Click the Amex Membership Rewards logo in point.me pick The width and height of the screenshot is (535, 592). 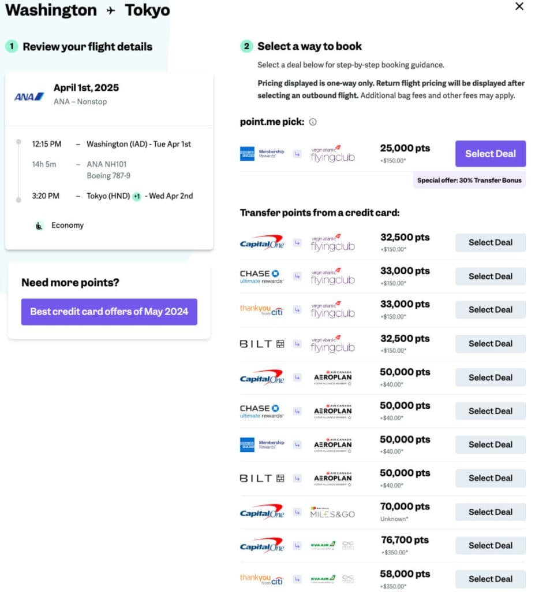pyautogui.click(x=262, y=154)
